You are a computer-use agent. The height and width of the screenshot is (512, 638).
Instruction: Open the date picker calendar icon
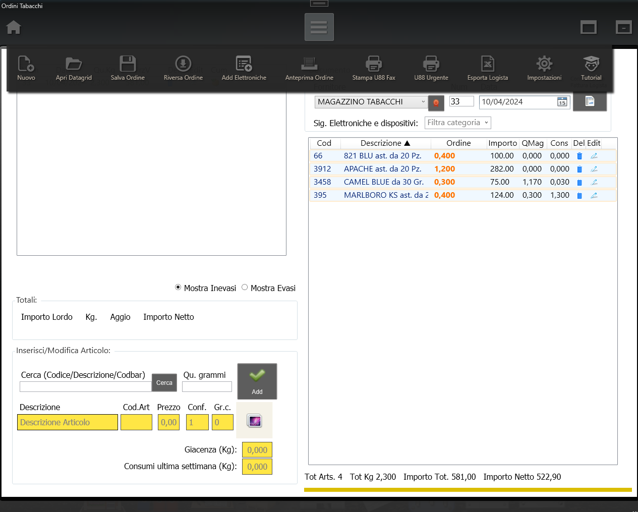[562, 102]
